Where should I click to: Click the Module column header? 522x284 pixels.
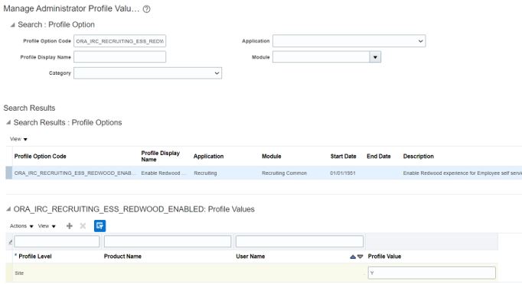[x=271, y=156]
